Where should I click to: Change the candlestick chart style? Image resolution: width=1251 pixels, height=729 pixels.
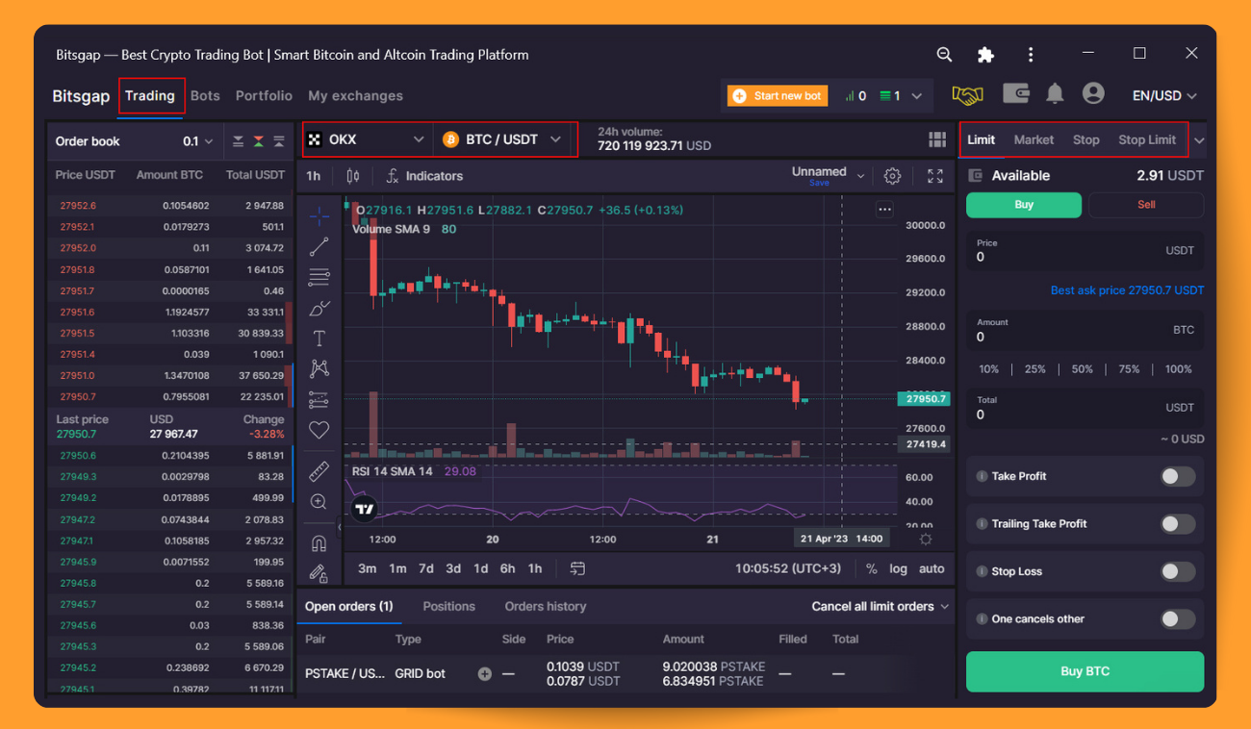(x=352, y=176)
